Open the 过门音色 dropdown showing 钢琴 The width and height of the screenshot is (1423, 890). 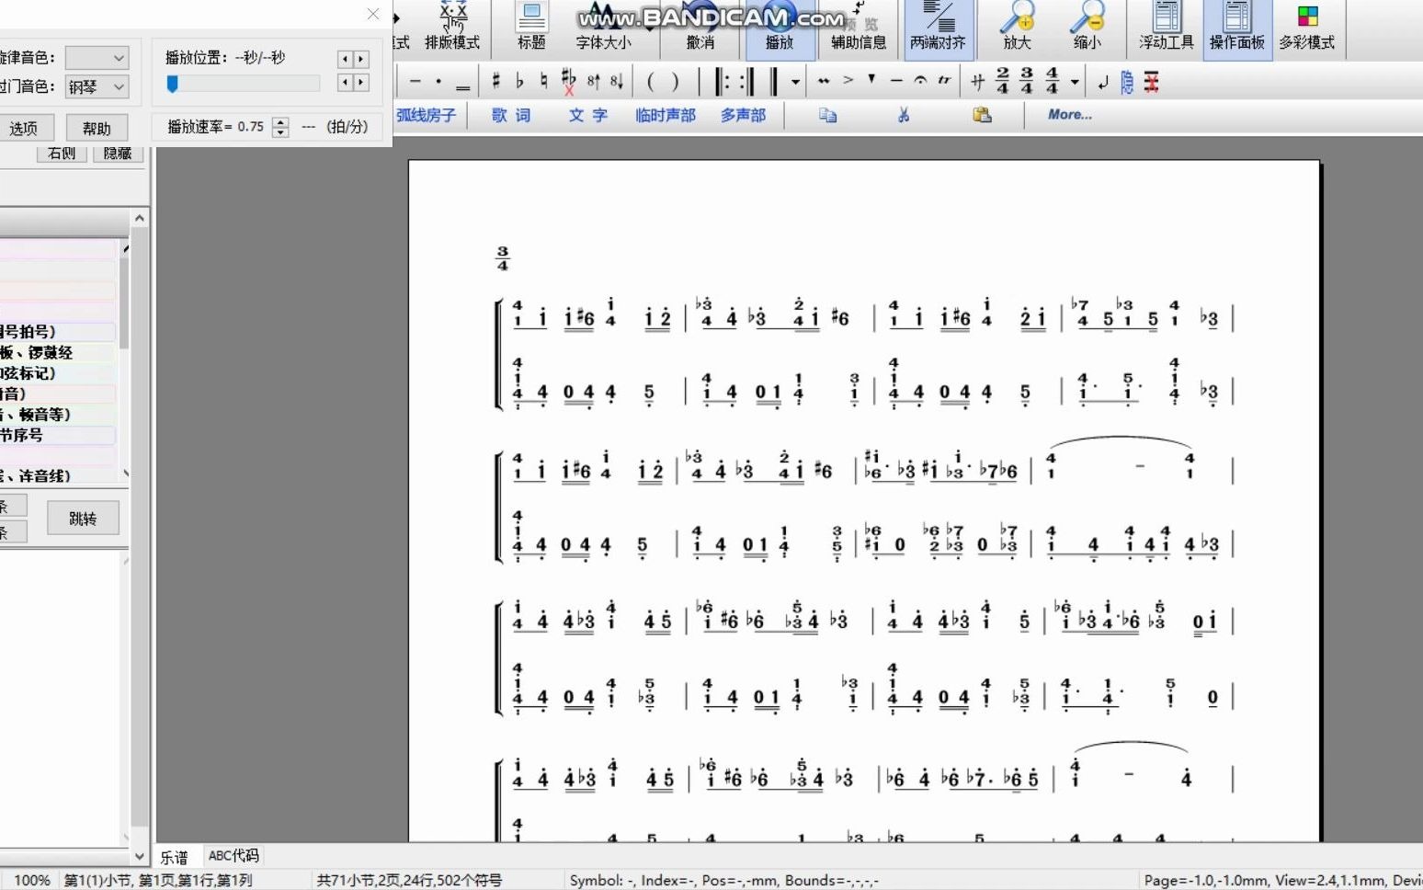(x=97, y=86)
